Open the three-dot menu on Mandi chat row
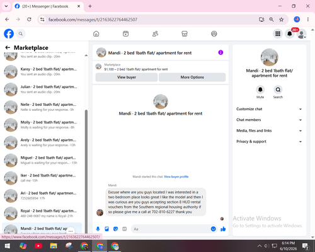The height and width of the screenshot is (252, 315). [71, 231]
